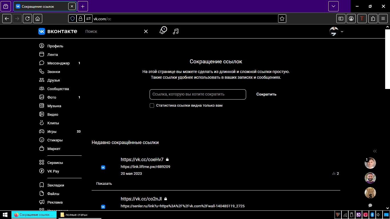Open the browser hamburger menu
390x219 pixels.
(x=383, y=19)
